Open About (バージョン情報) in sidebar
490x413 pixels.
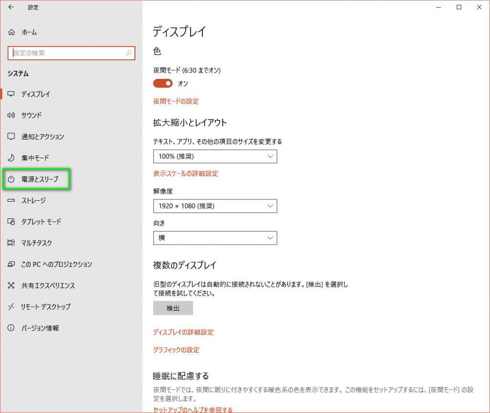[40, 328]
